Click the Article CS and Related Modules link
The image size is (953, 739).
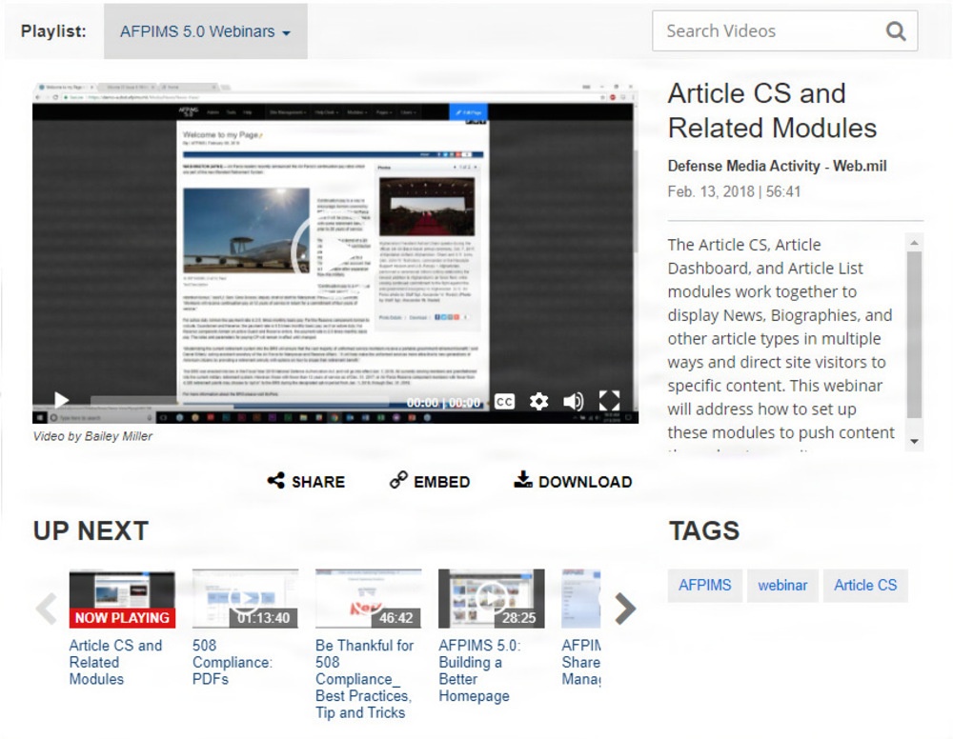point(115,662)
